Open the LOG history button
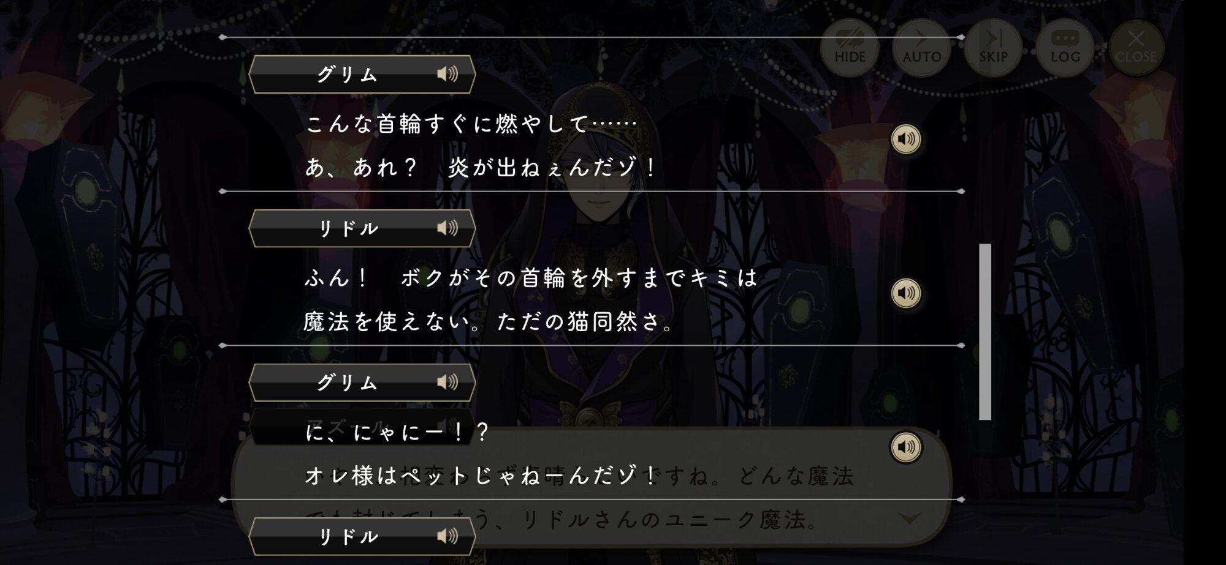This screenshot has width=1226, height=565. pos(1065,48)
